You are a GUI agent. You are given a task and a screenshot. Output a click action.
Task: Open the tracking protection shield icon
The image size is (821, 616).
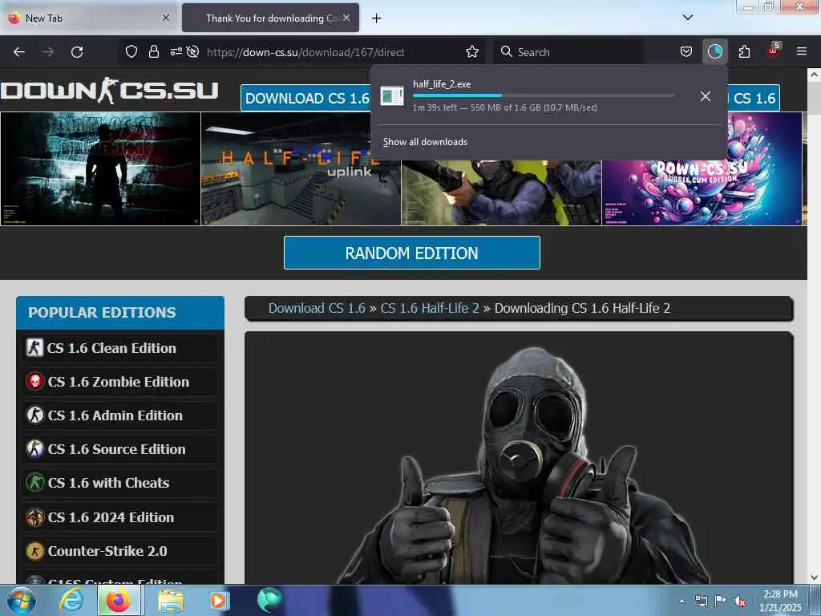131,51
